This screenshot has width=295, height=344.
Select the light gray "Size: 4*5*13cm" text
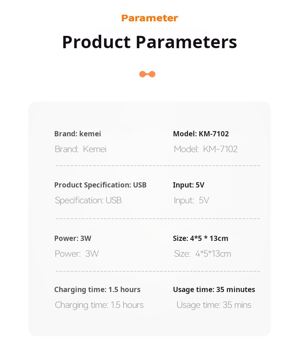coord(202,254)
